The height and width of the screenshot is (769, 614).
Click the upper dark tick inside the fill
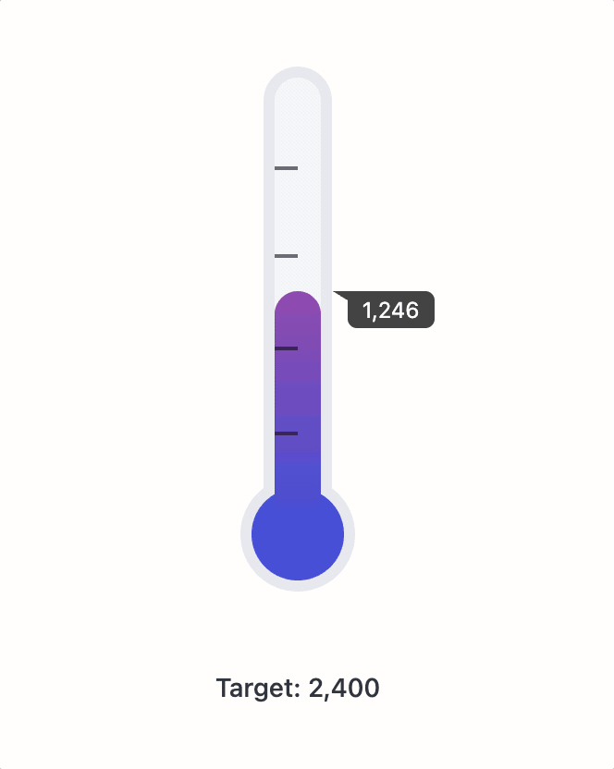(x=287, y=348)
